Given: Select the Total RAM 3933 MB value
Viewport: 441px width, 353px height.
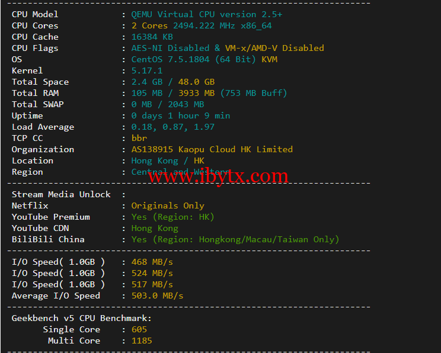Looking at the screenshot, I should pos(196,93).
